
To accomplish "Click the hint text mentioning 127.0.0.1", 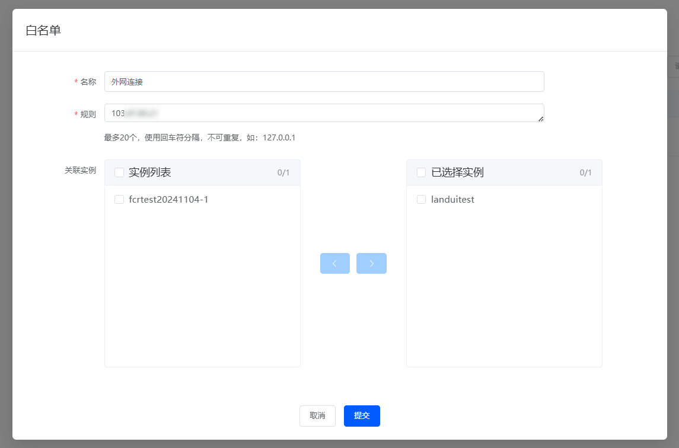I will pos(200,137).
